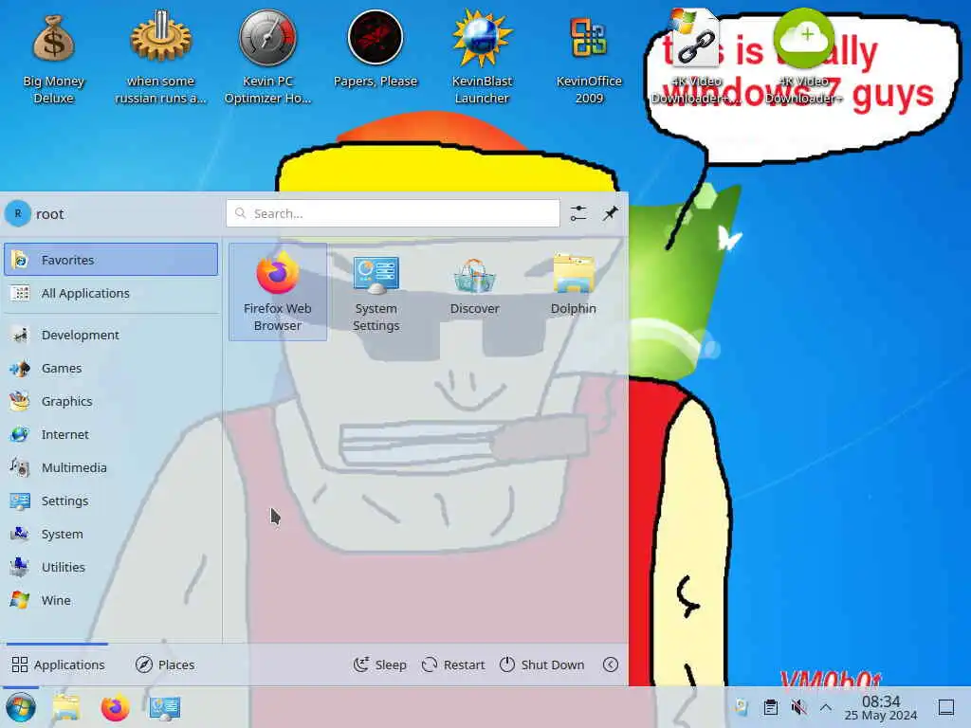Open the Multimedia category

point(111,467)
